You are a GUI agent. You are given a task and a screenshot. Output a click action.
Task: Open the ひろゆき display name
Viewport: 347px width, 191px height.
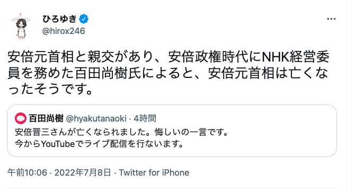point(59,19)
